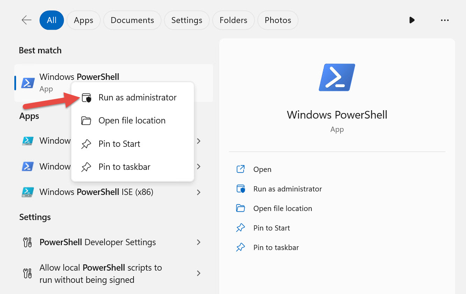
Task: Expand the chevron next to Windows PowerShell ISE (x86)
Action: click(199, 192)
